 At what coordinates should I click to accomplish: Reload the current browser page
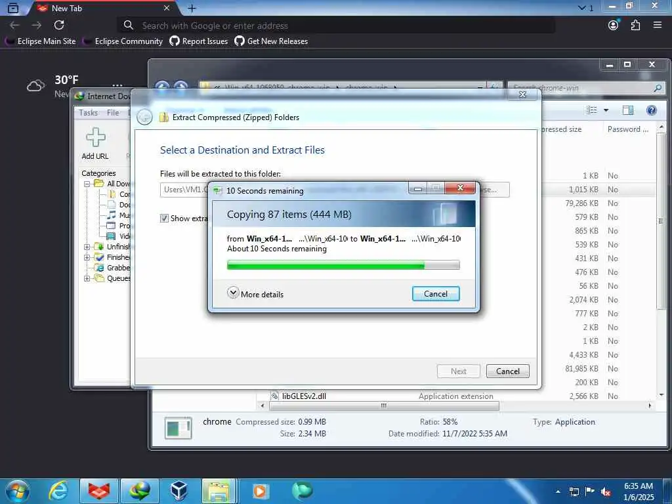(x=59, y=26)
